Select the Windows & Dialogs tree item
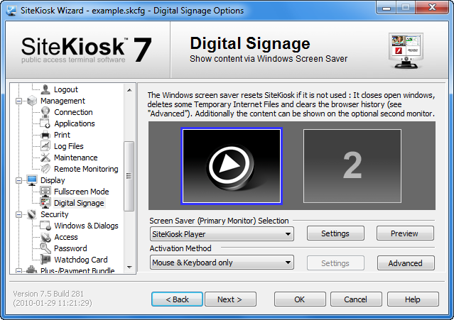 pyautogui.click(x=86, y=226)
